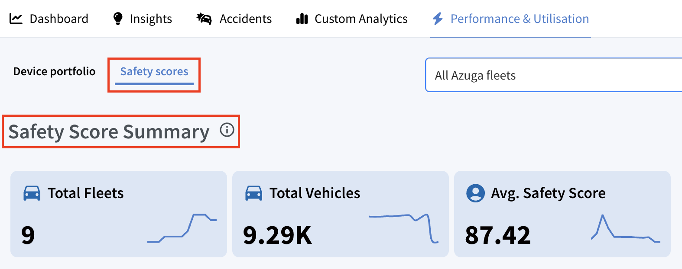The image size is (682, 269).
Task: Click the car icon on Total Vehicles card
Action: pos(254,193)
